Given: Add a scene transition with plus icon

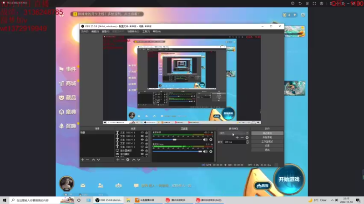Looking at the screenshot, I should click(237, 138).
